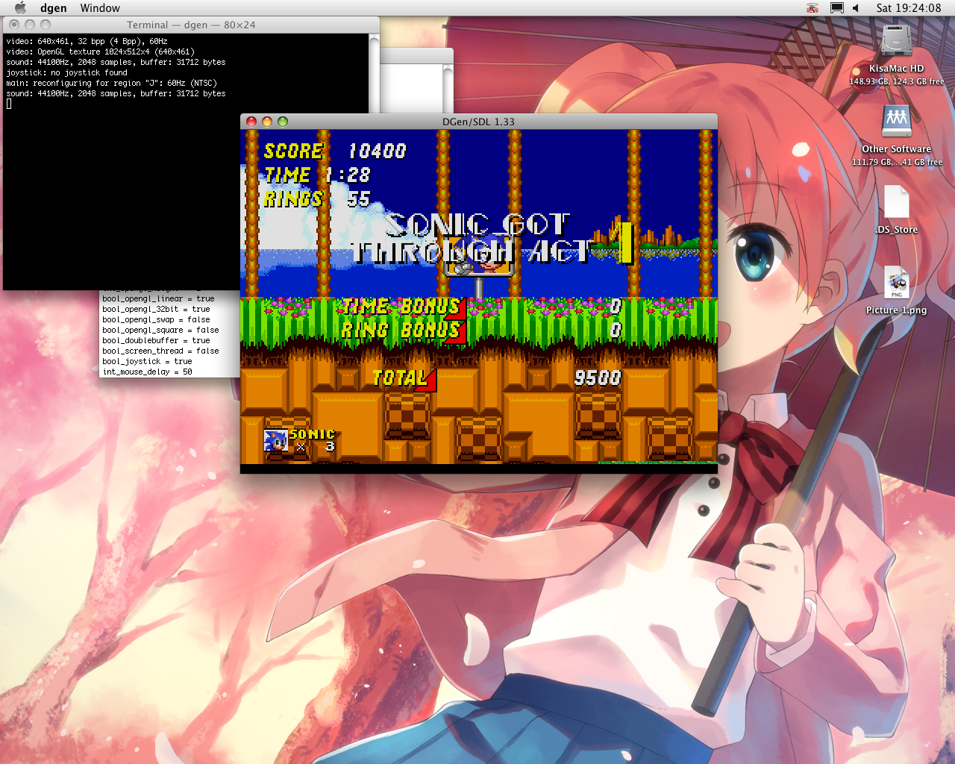Image resolution: width=955 pixels, height=764 pixels.
Task: Click the TOTAL 9500 value in the game
Action: point(598,378)
